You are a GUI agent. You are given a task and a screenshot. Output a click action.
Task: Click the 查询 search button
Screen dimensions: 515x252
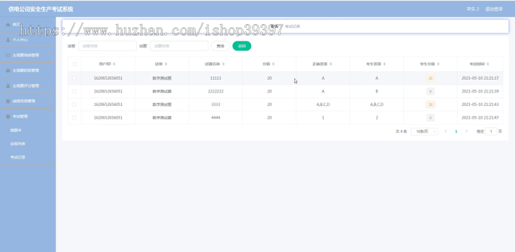[220, 46]
